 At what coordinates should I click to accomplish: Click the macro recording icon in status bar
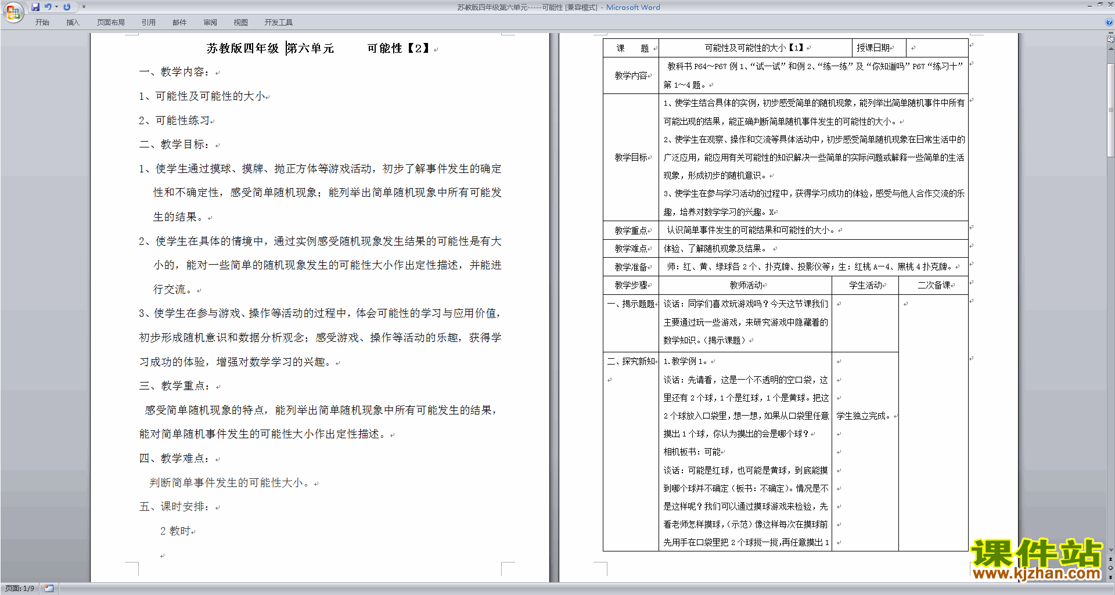[49, 589]
